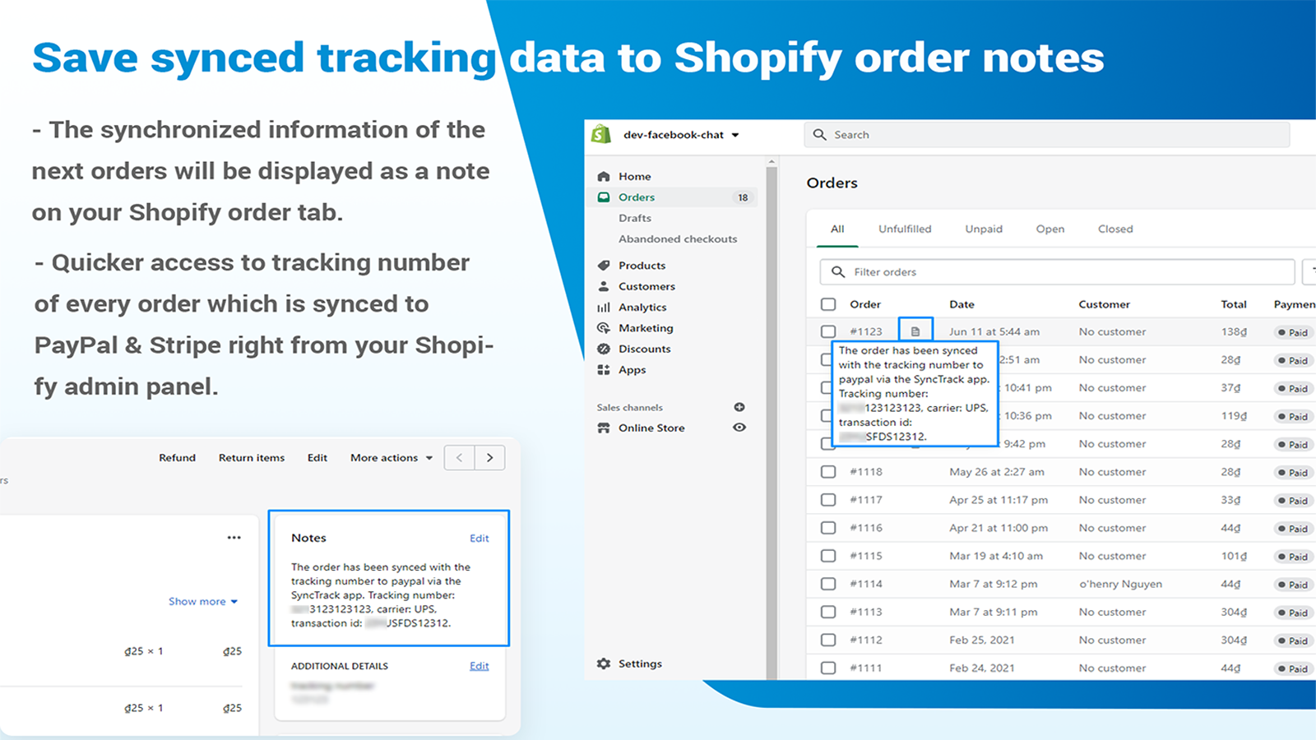This screenshot has width=1316, height=740.
Task: Click the Refund button
Action: 178,458
